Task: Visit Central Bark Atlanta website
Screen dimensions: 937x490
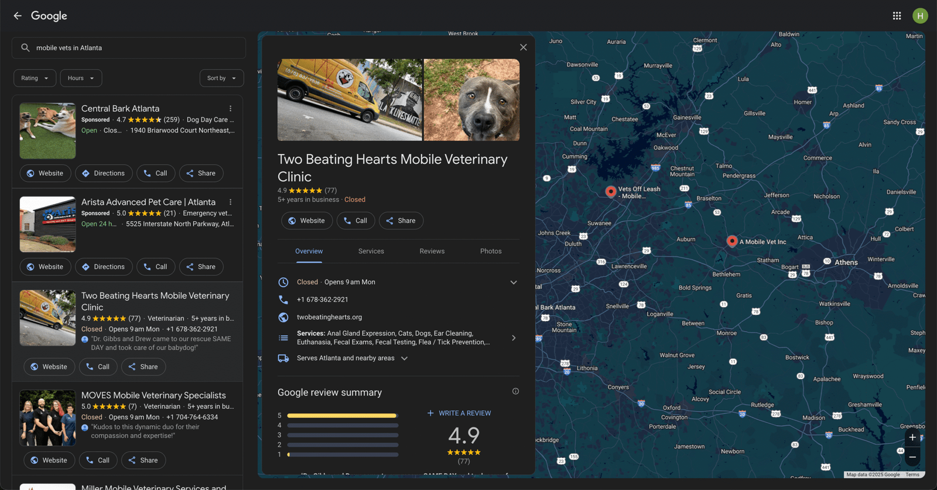Action: point(45,173)
